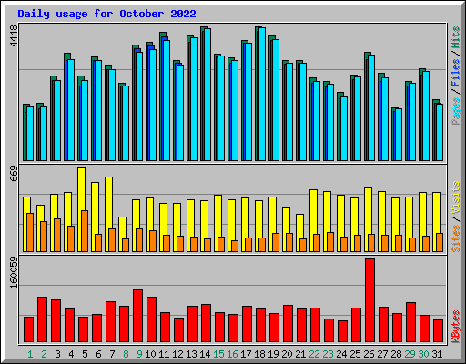466x364 pixels.
Task: Click the cyan Pages bar for day 1
Action: [30, 134]
